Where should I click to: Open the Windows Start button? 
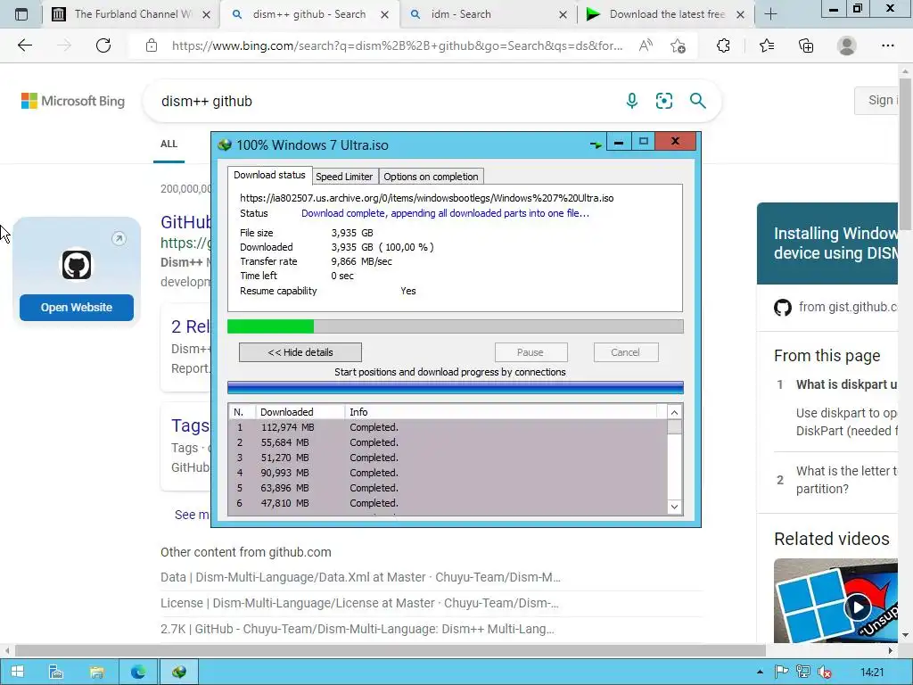point(18,672)
